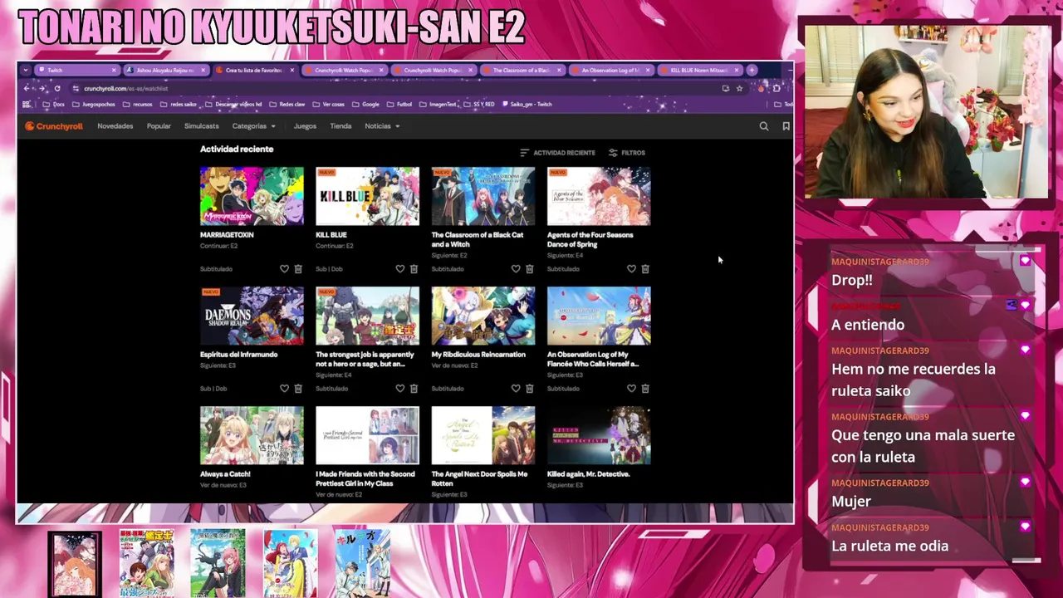
Task: Favorite Espíritus del Inframundo with heart
Action: point(284,389)
